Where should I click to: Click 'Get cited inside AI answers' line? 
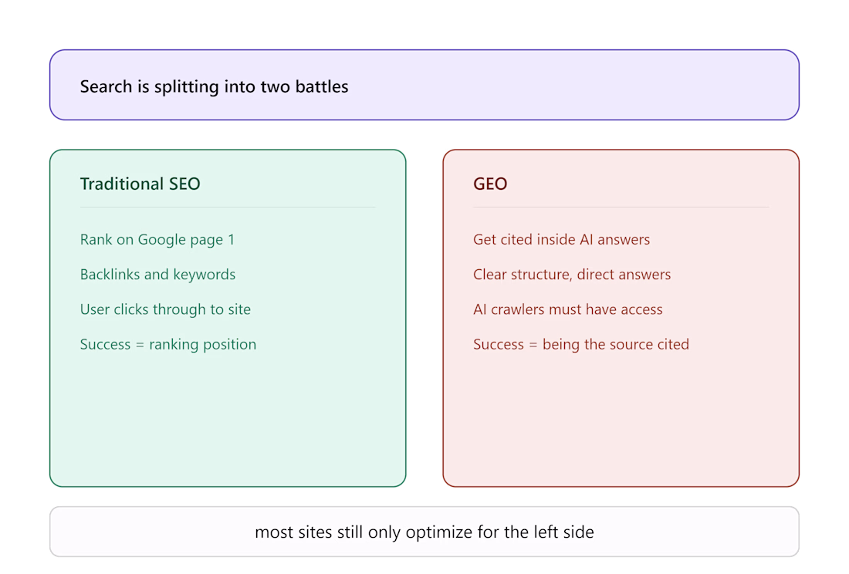[561, 240]
